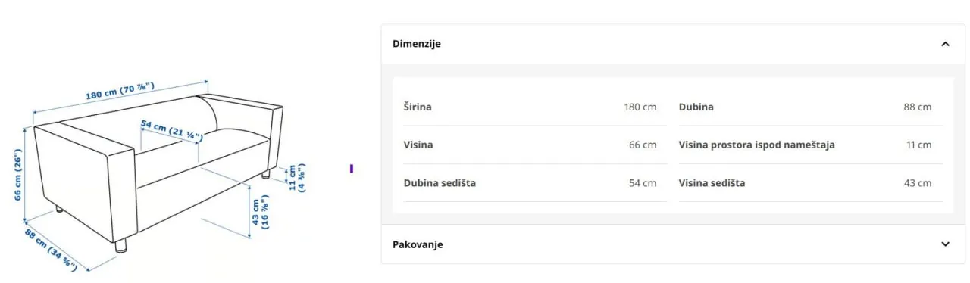This screenshot has height=283, width=970.
Task: Click the Dubina sedišta row label
Action: point(440,183)
